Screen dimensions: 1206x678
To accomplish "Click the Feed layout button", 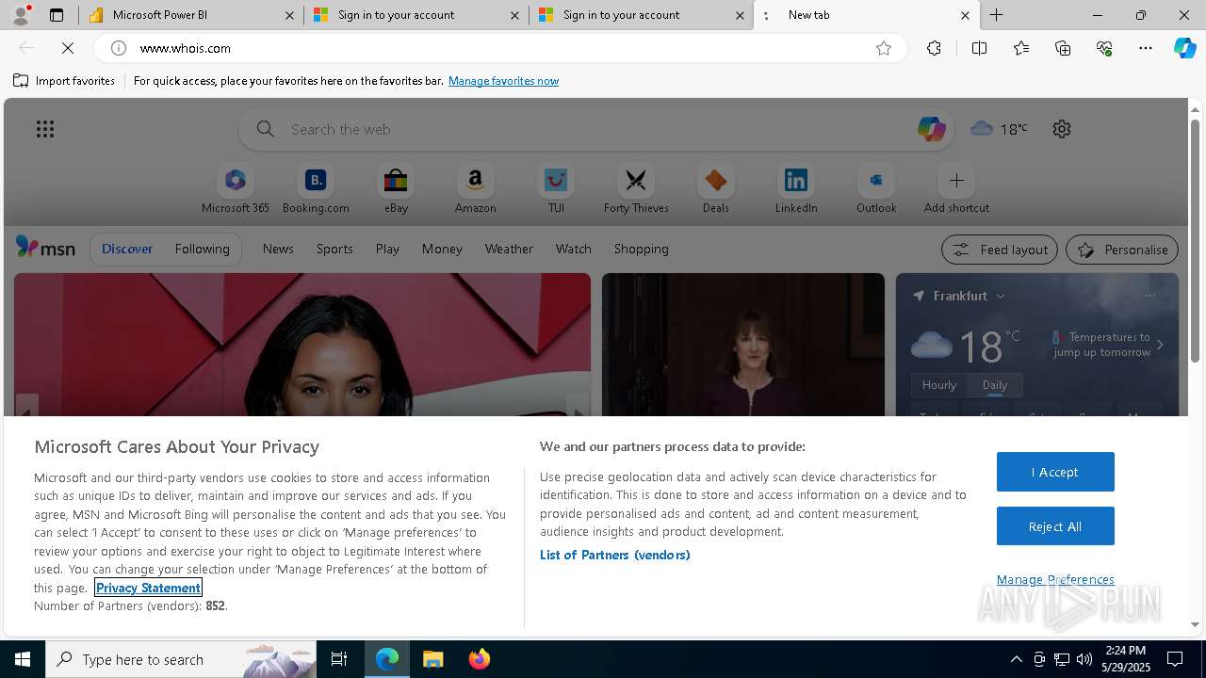I will 1000,250.
